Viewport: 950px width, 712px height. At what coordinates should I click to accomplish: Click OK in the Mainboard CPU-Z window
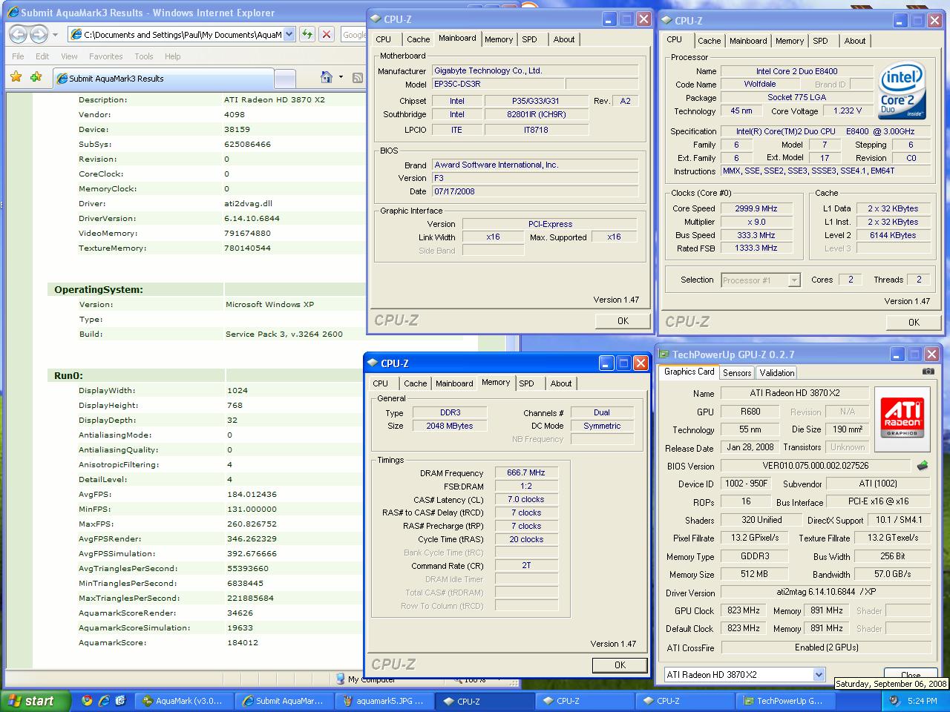623,321
